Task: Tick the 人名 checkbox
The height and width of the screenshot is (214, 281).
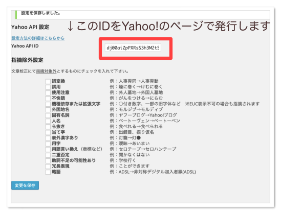Action: tap(48, 121)
